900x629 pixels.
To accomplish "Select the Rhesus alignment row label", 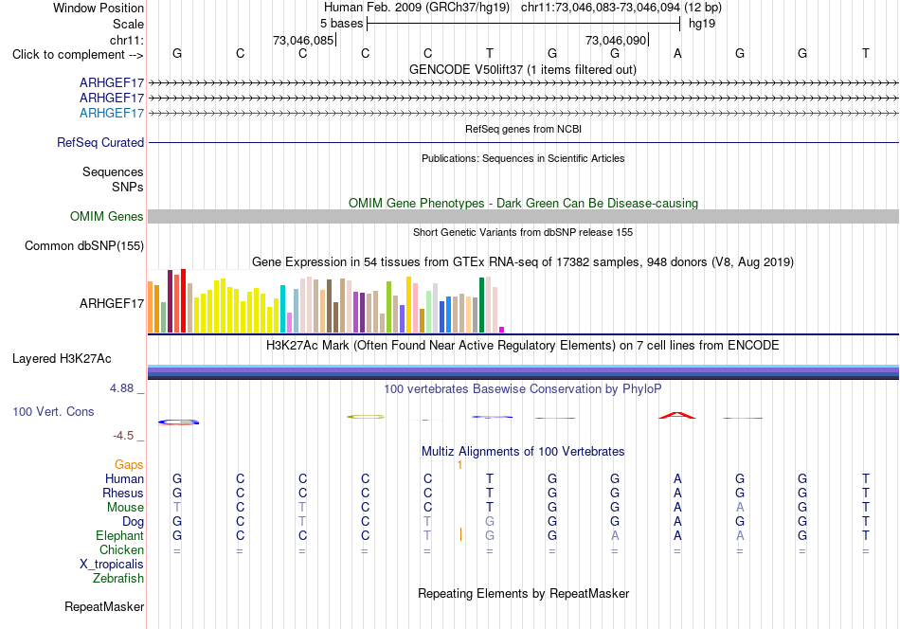I will tap(123, 493).
